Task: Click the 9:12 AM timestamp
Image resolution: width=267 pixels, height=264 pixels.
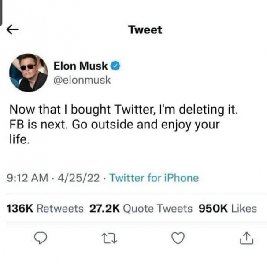Action: pyautogui.click(x=28, y=178)
